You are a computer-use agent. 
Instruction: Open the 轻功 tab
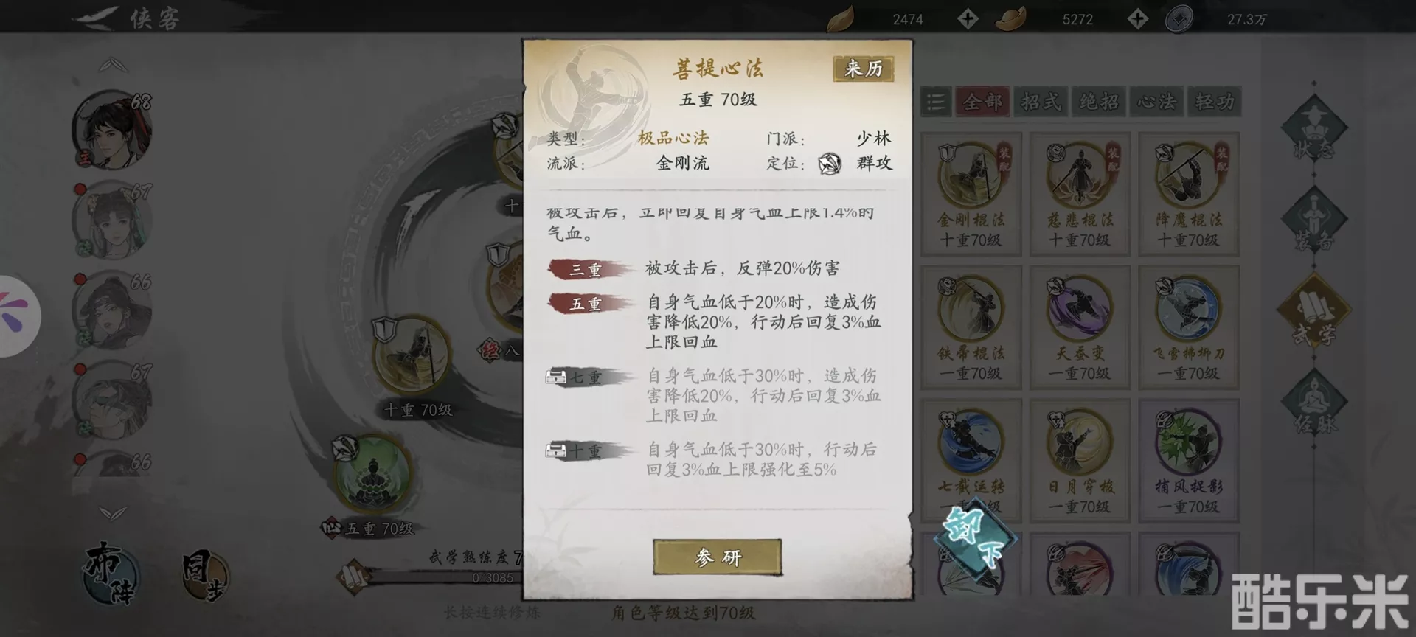tap(1214, 102)
